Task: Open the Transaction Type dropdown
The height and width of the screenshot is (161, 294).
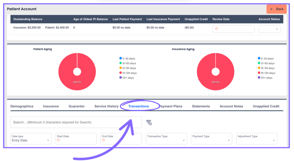Action: (x=166, y=138)
